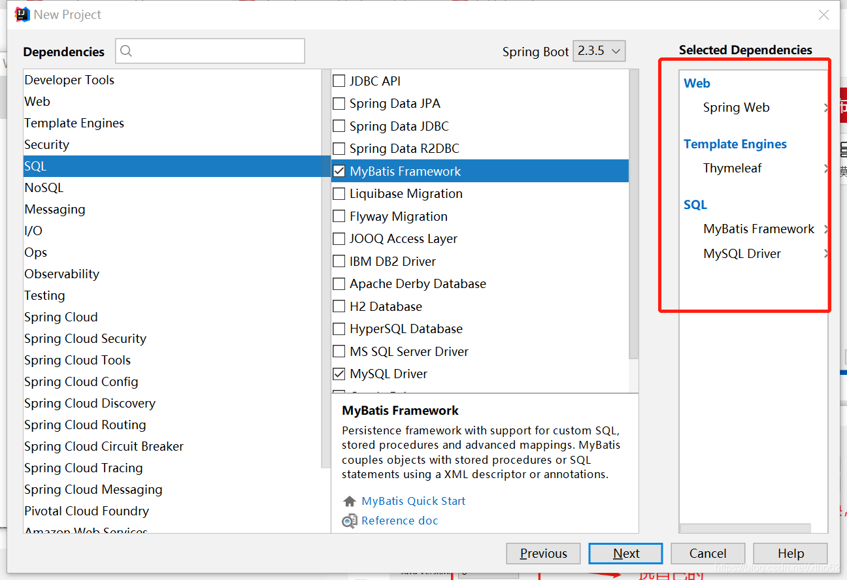Check the IBM DB2 Driver option

(339, 261)
